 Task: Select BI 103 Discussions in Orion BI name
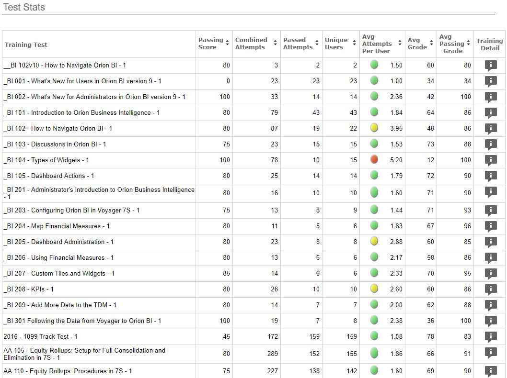tap(55, 145)
